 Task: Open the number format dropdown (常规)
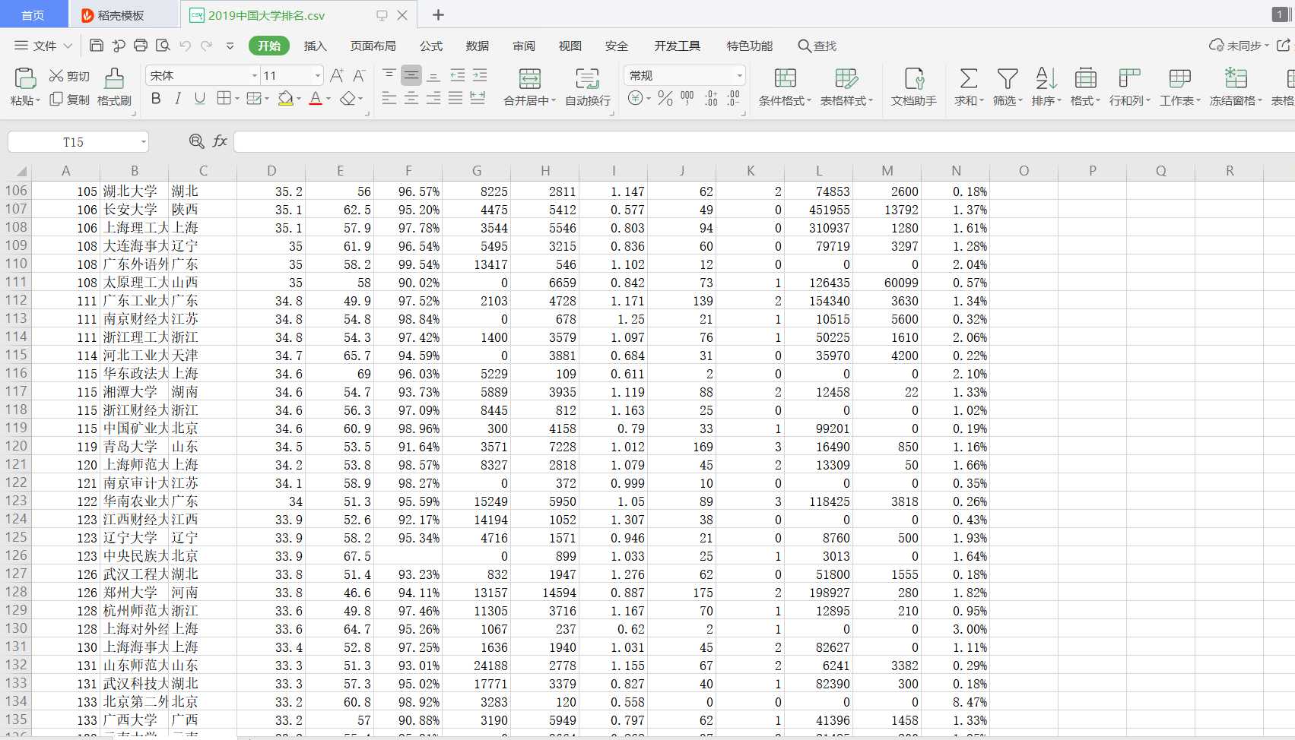739,75
